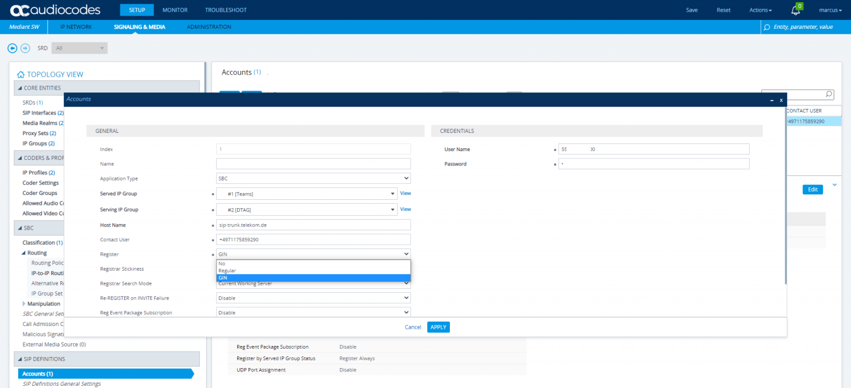
Task: Click inside the Contact User input field
Action: [x=313, y=239]
